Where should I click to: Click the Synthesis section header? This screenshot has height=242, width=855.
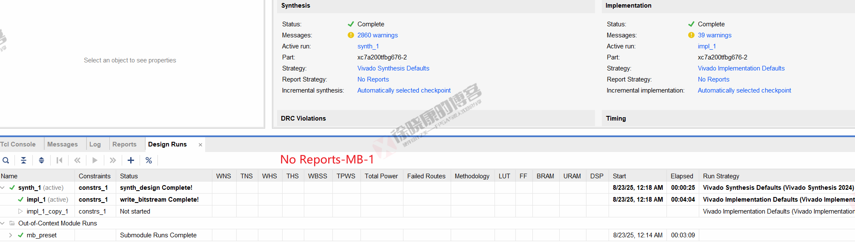click(x=436, y=6)
